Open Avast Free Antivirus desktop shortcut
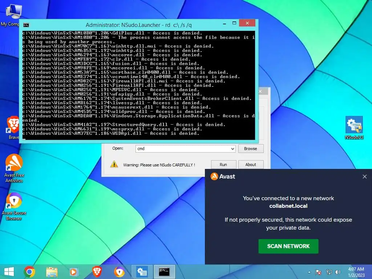372x279 pixels. 14,168
